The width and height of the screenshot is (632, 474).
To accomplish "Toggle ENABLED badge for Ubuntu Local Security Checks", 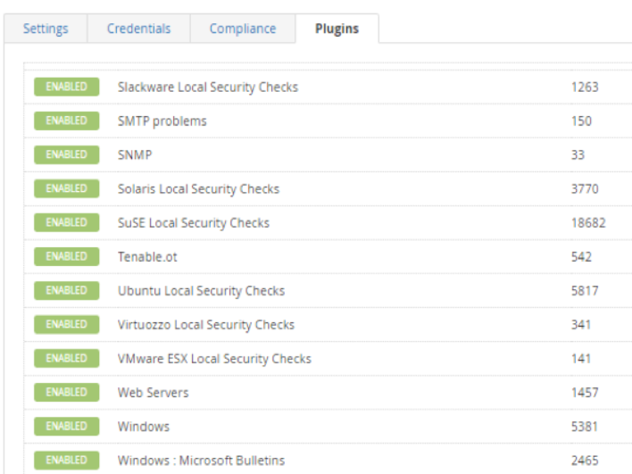I will 66,290.
